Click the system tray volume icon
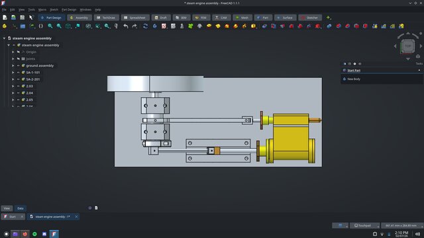424x238 pixels. [x=417, y=234]
